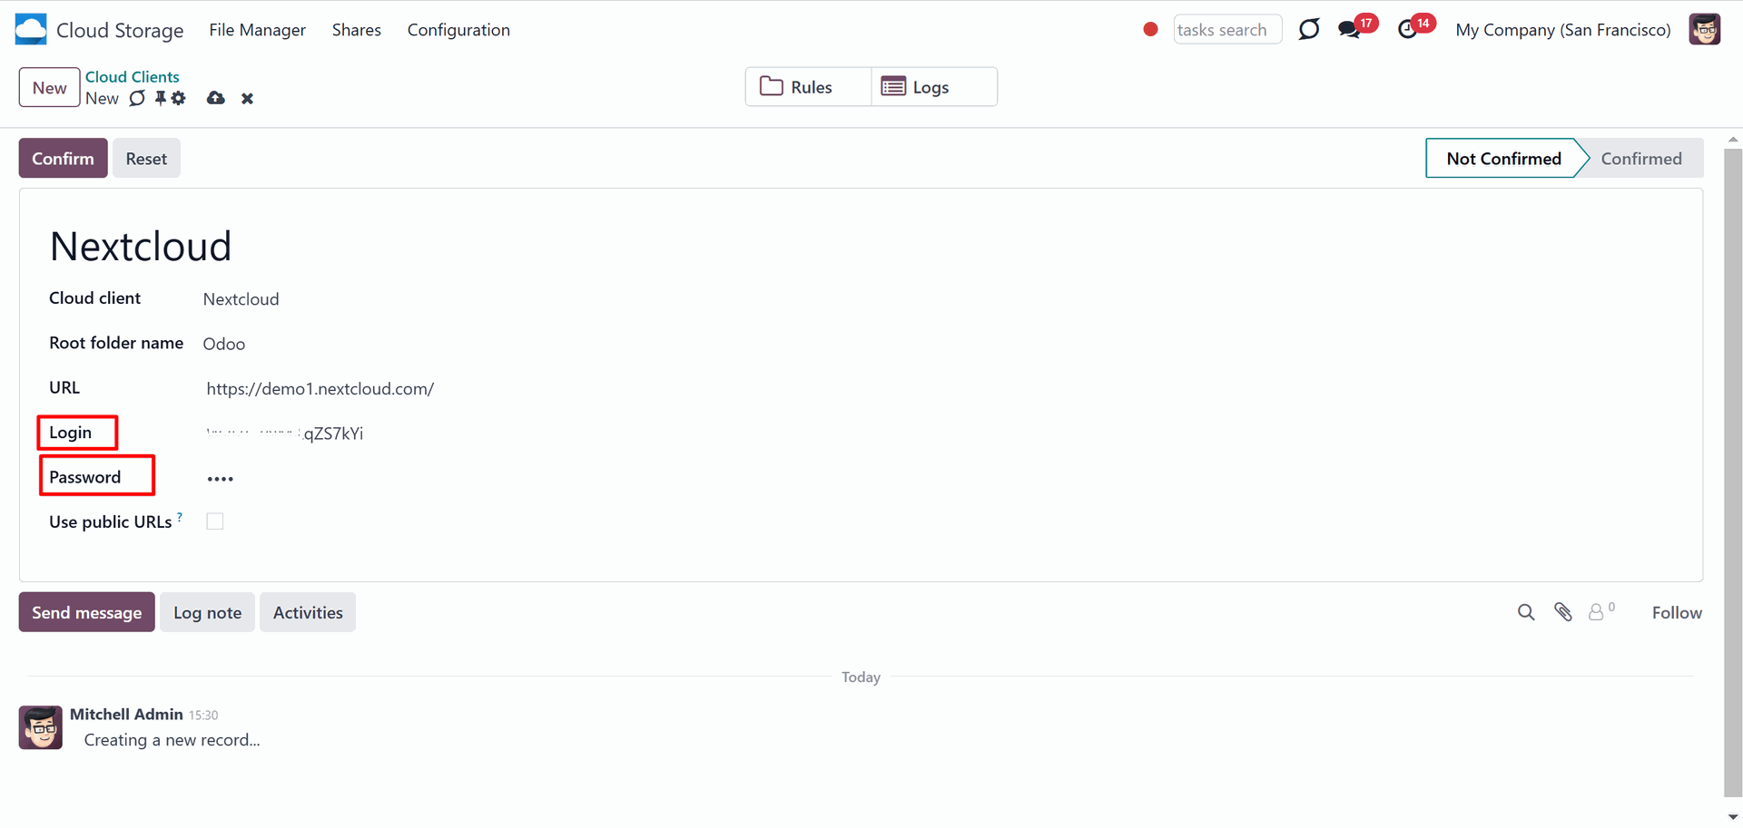Show followers via the person icon
The width and height of the screenshot is (1743, 828).
(1597, 612)
